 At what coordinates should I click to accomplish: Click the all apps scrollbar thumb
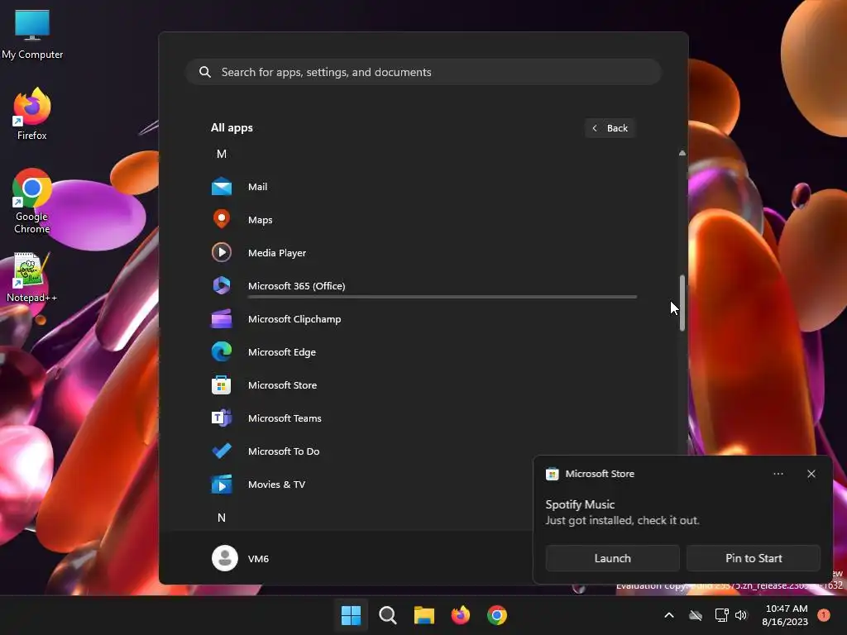[682, 303]
